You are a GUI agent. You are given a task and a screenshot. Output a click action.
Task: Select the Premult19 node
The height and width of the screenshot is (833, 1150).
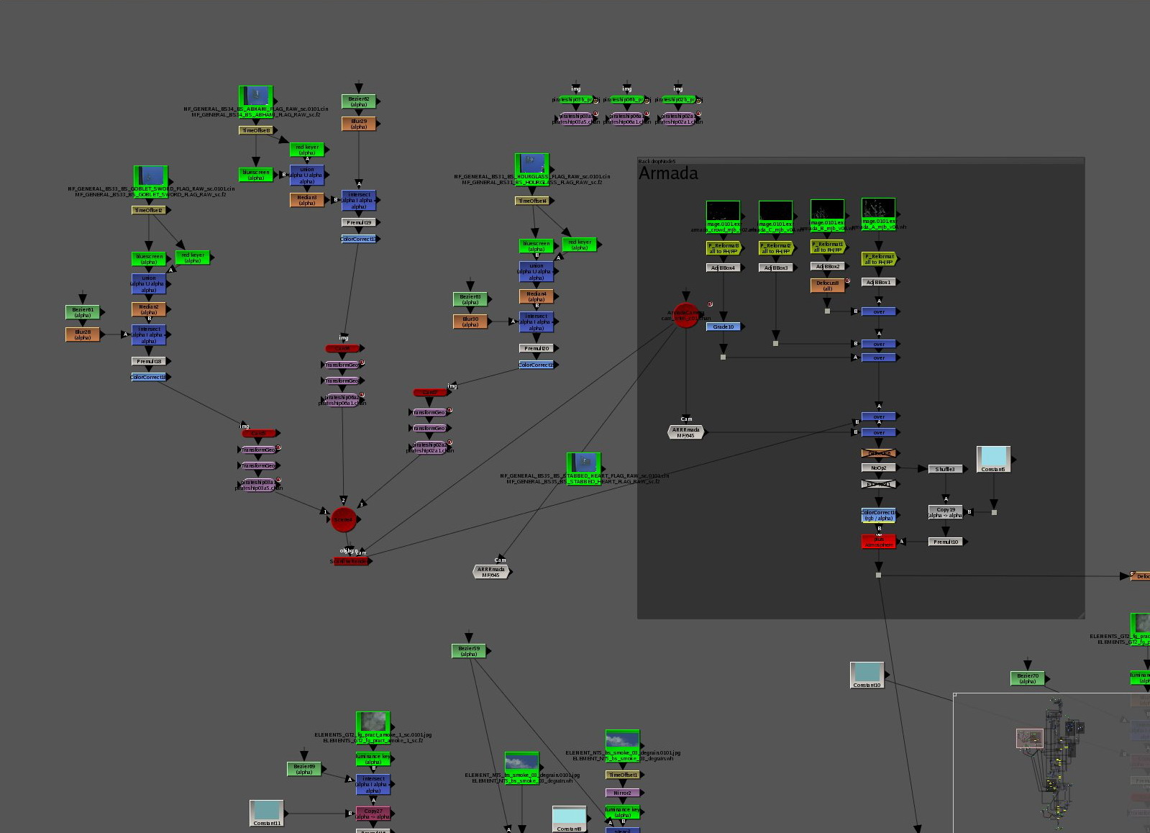point(358,222)
